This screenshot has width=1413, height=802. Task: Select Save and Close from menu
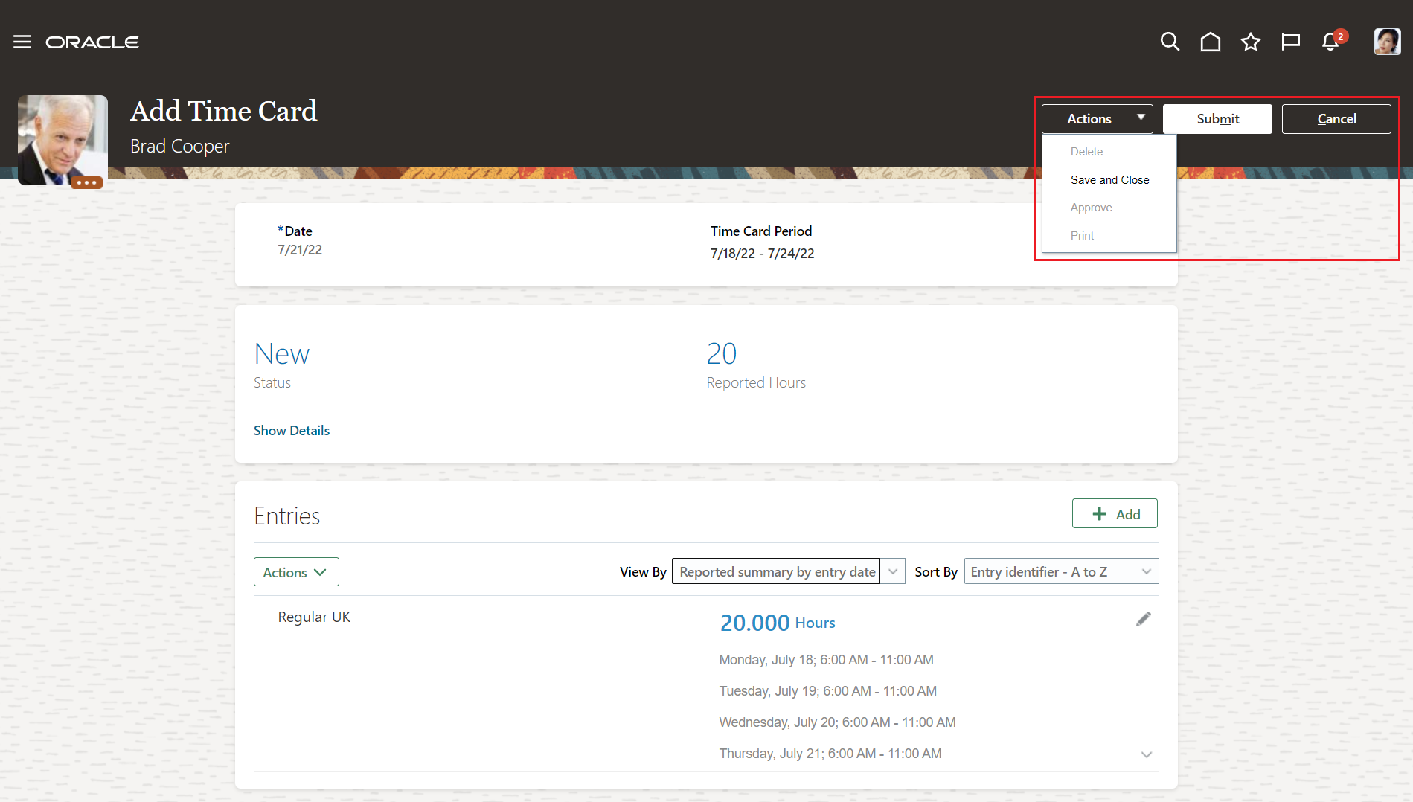click(1109, 179)
